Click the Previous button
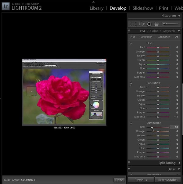Viewport: 183px width, 184px height. pos(141,180)
